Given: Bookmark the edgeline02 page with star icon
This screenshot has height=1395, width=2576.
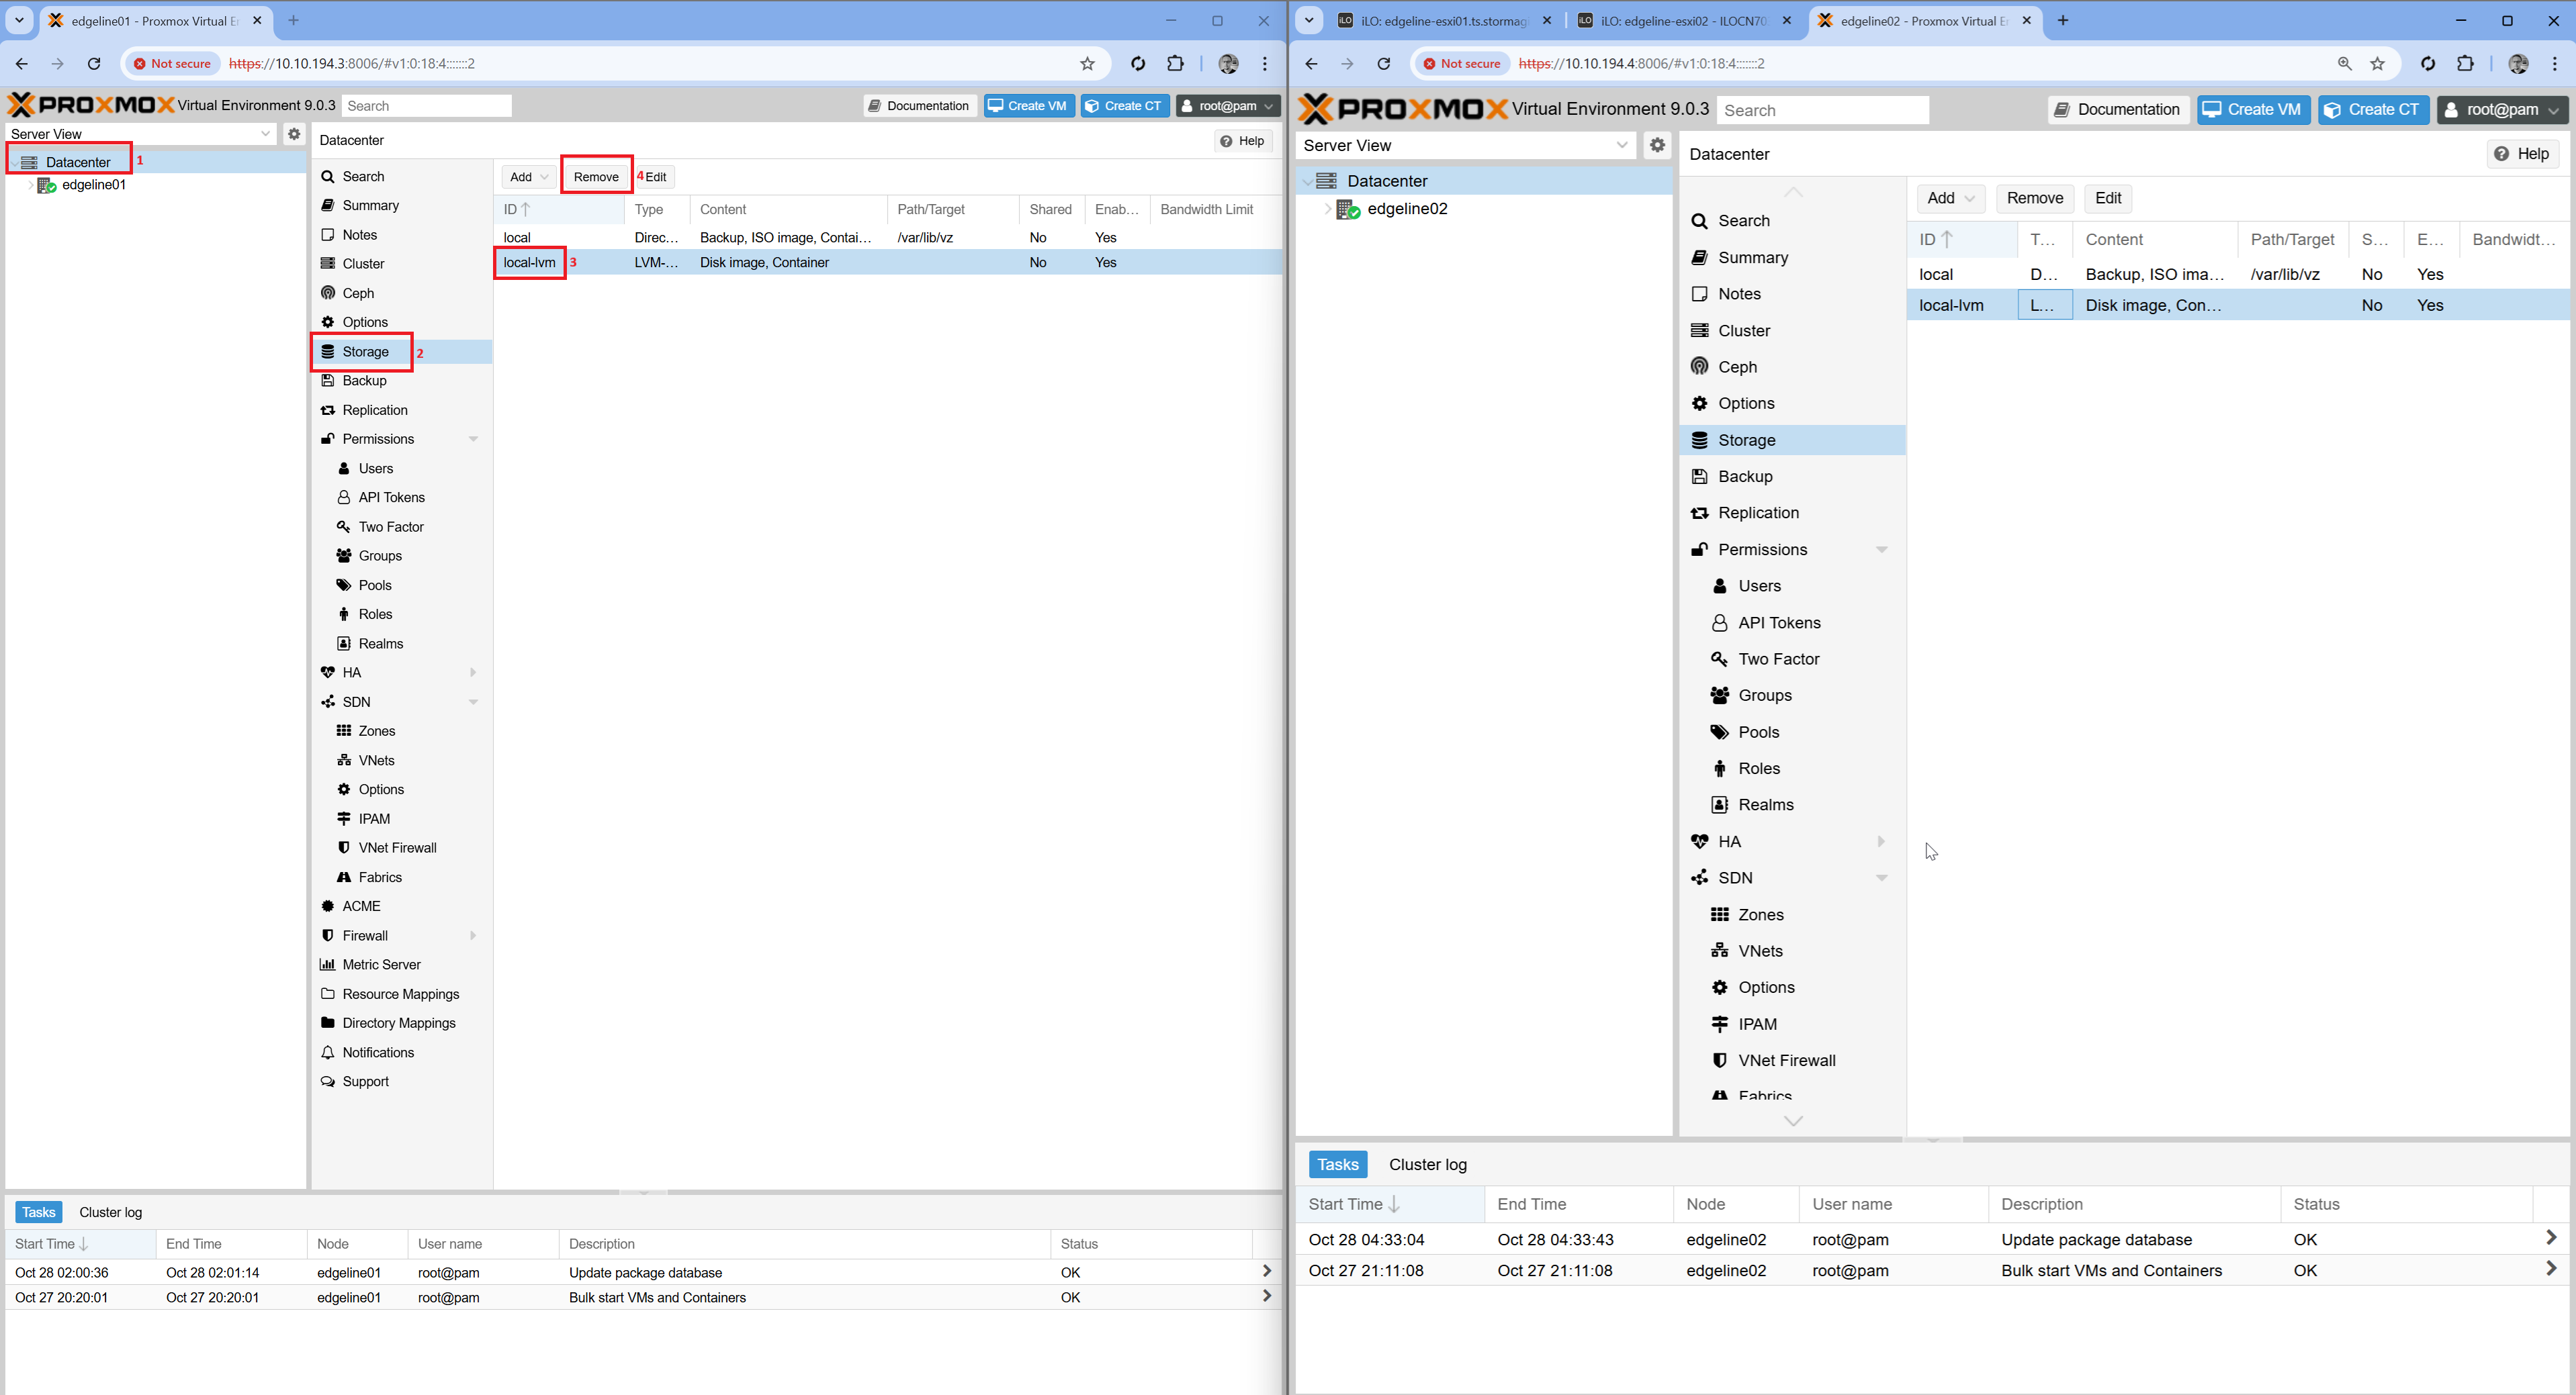Looking at the screenshot, I should pos(2378,63).
